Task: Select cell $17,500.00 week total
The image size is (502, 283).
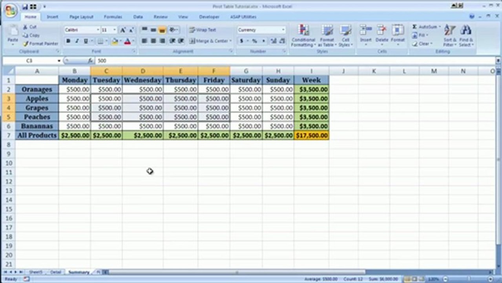Action: 312,135
